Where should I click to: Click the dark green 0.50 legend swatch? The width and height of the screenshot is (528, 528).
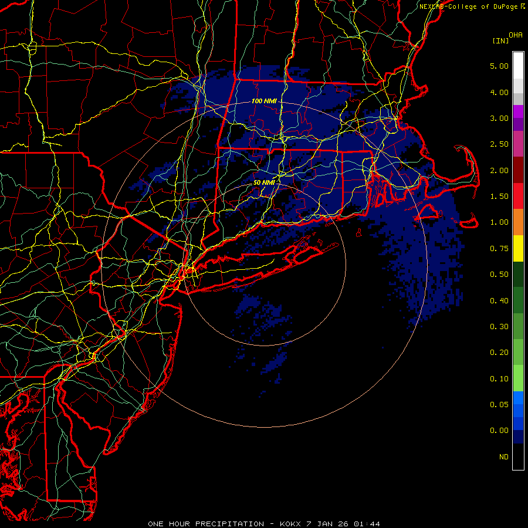(x=518, y=274)
